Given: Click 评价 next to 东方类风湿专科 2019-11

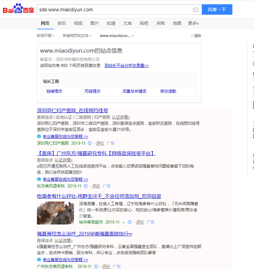Looking at the screenshot, I should [96, 186].
